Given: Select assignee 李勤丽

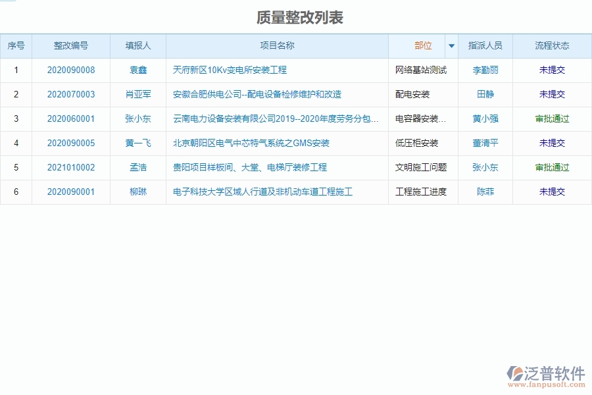Looking at the screenshot, I should (x=484, y=70).
